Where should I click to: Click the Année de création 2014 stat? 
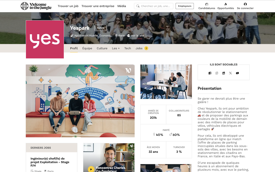(x=153, y=114)
